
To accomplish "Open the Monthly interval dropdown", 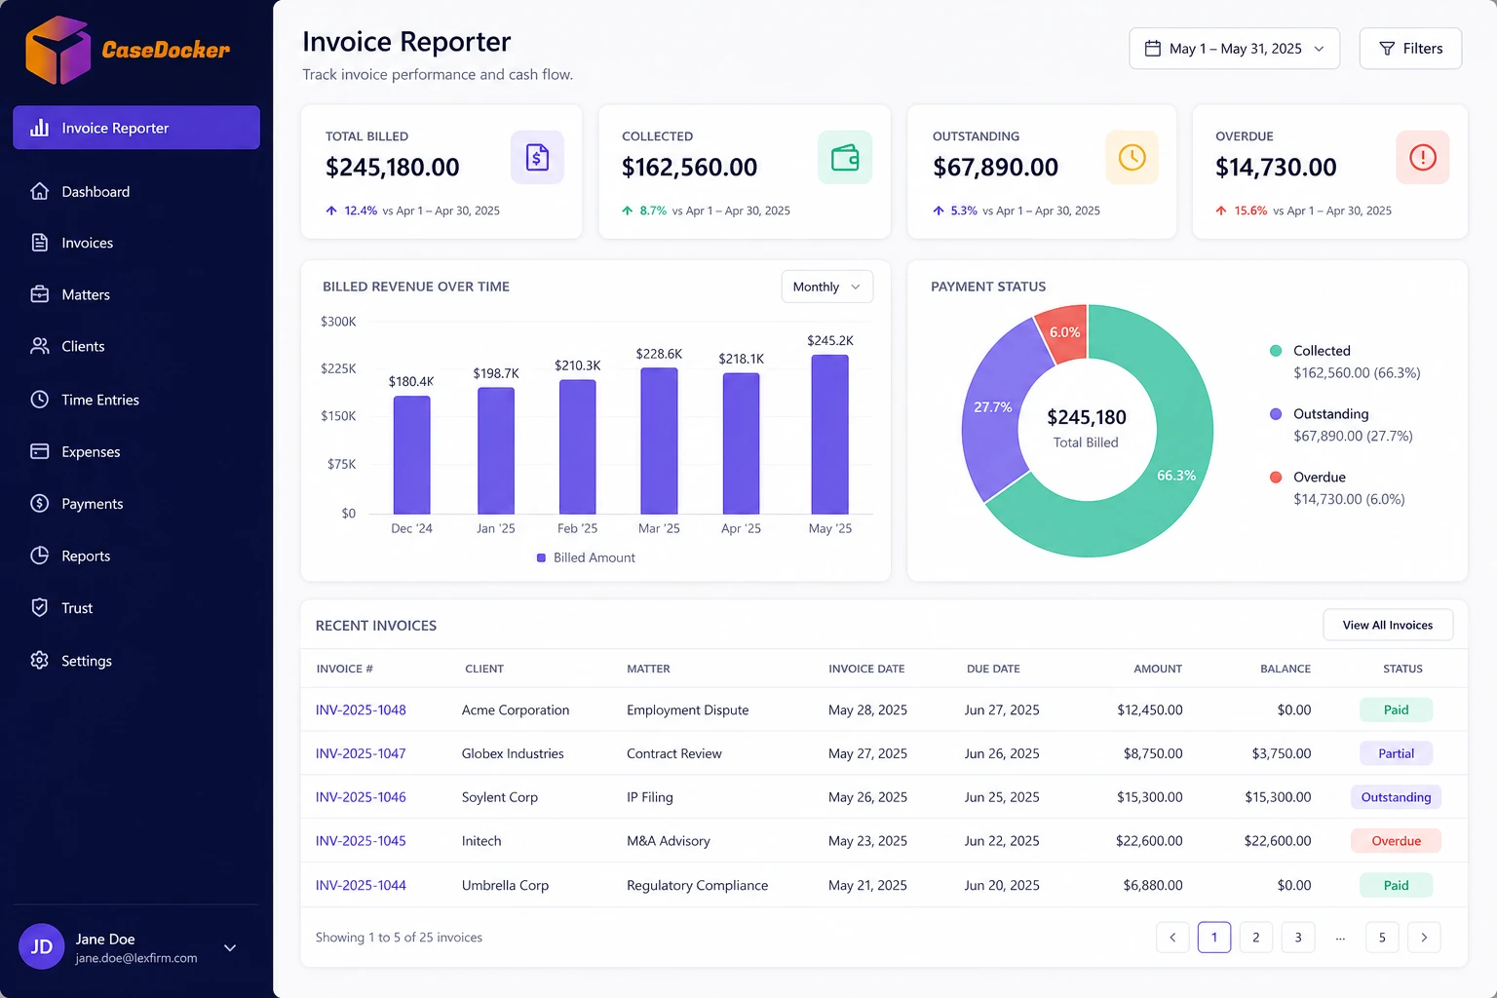I will click(826, 287).
